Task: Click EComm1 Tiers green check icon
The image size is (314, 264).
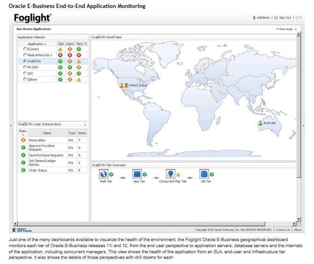Action: click(79, 49)
